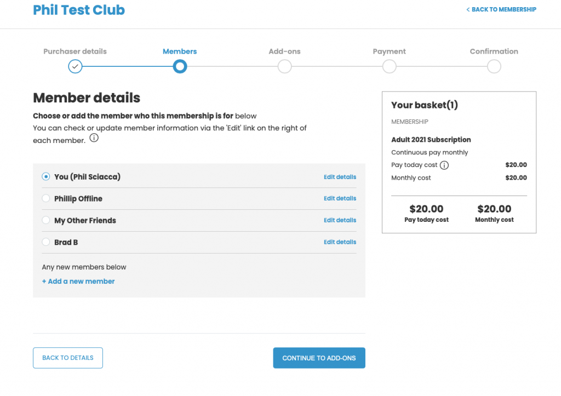This screenshot has width=561, height=396.
Task: Open Edit details for Phil Sciacca
Action: 340,177
